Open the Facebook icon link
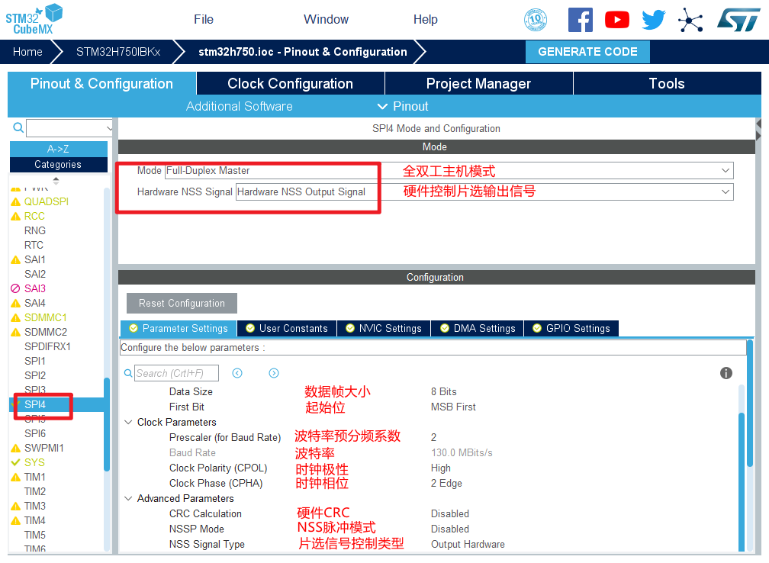 click(580, 20)
